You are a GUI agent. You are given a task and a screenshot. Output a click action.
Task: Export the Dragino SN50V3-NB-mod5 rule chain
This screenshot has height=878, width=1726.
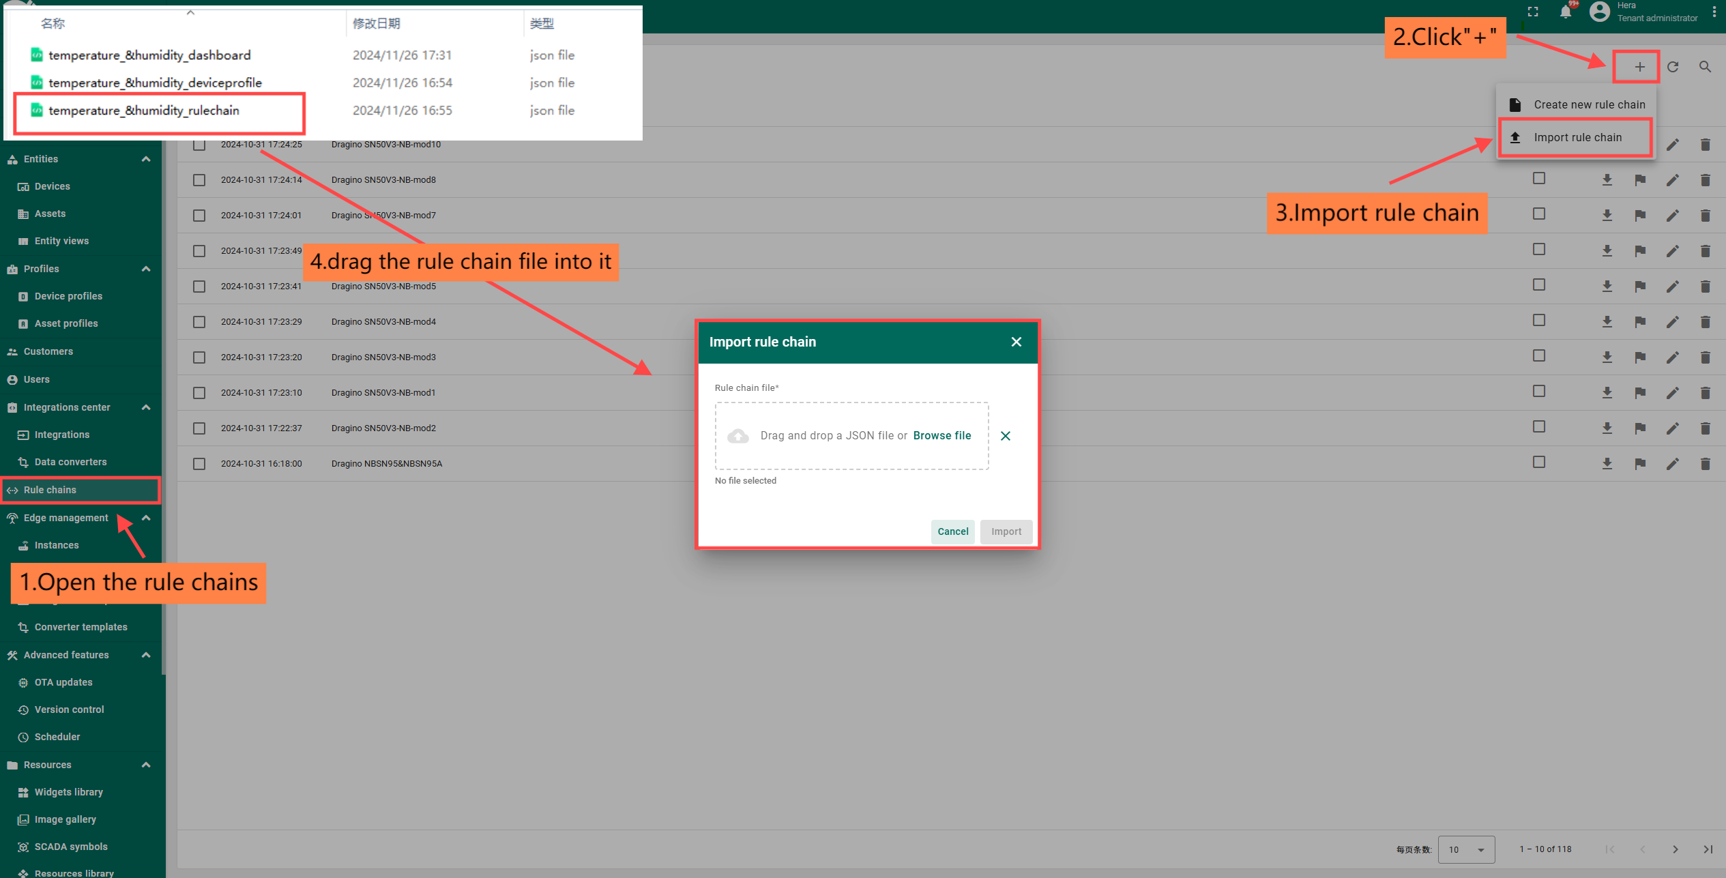pyautogui.click(x=1607, y=287)
